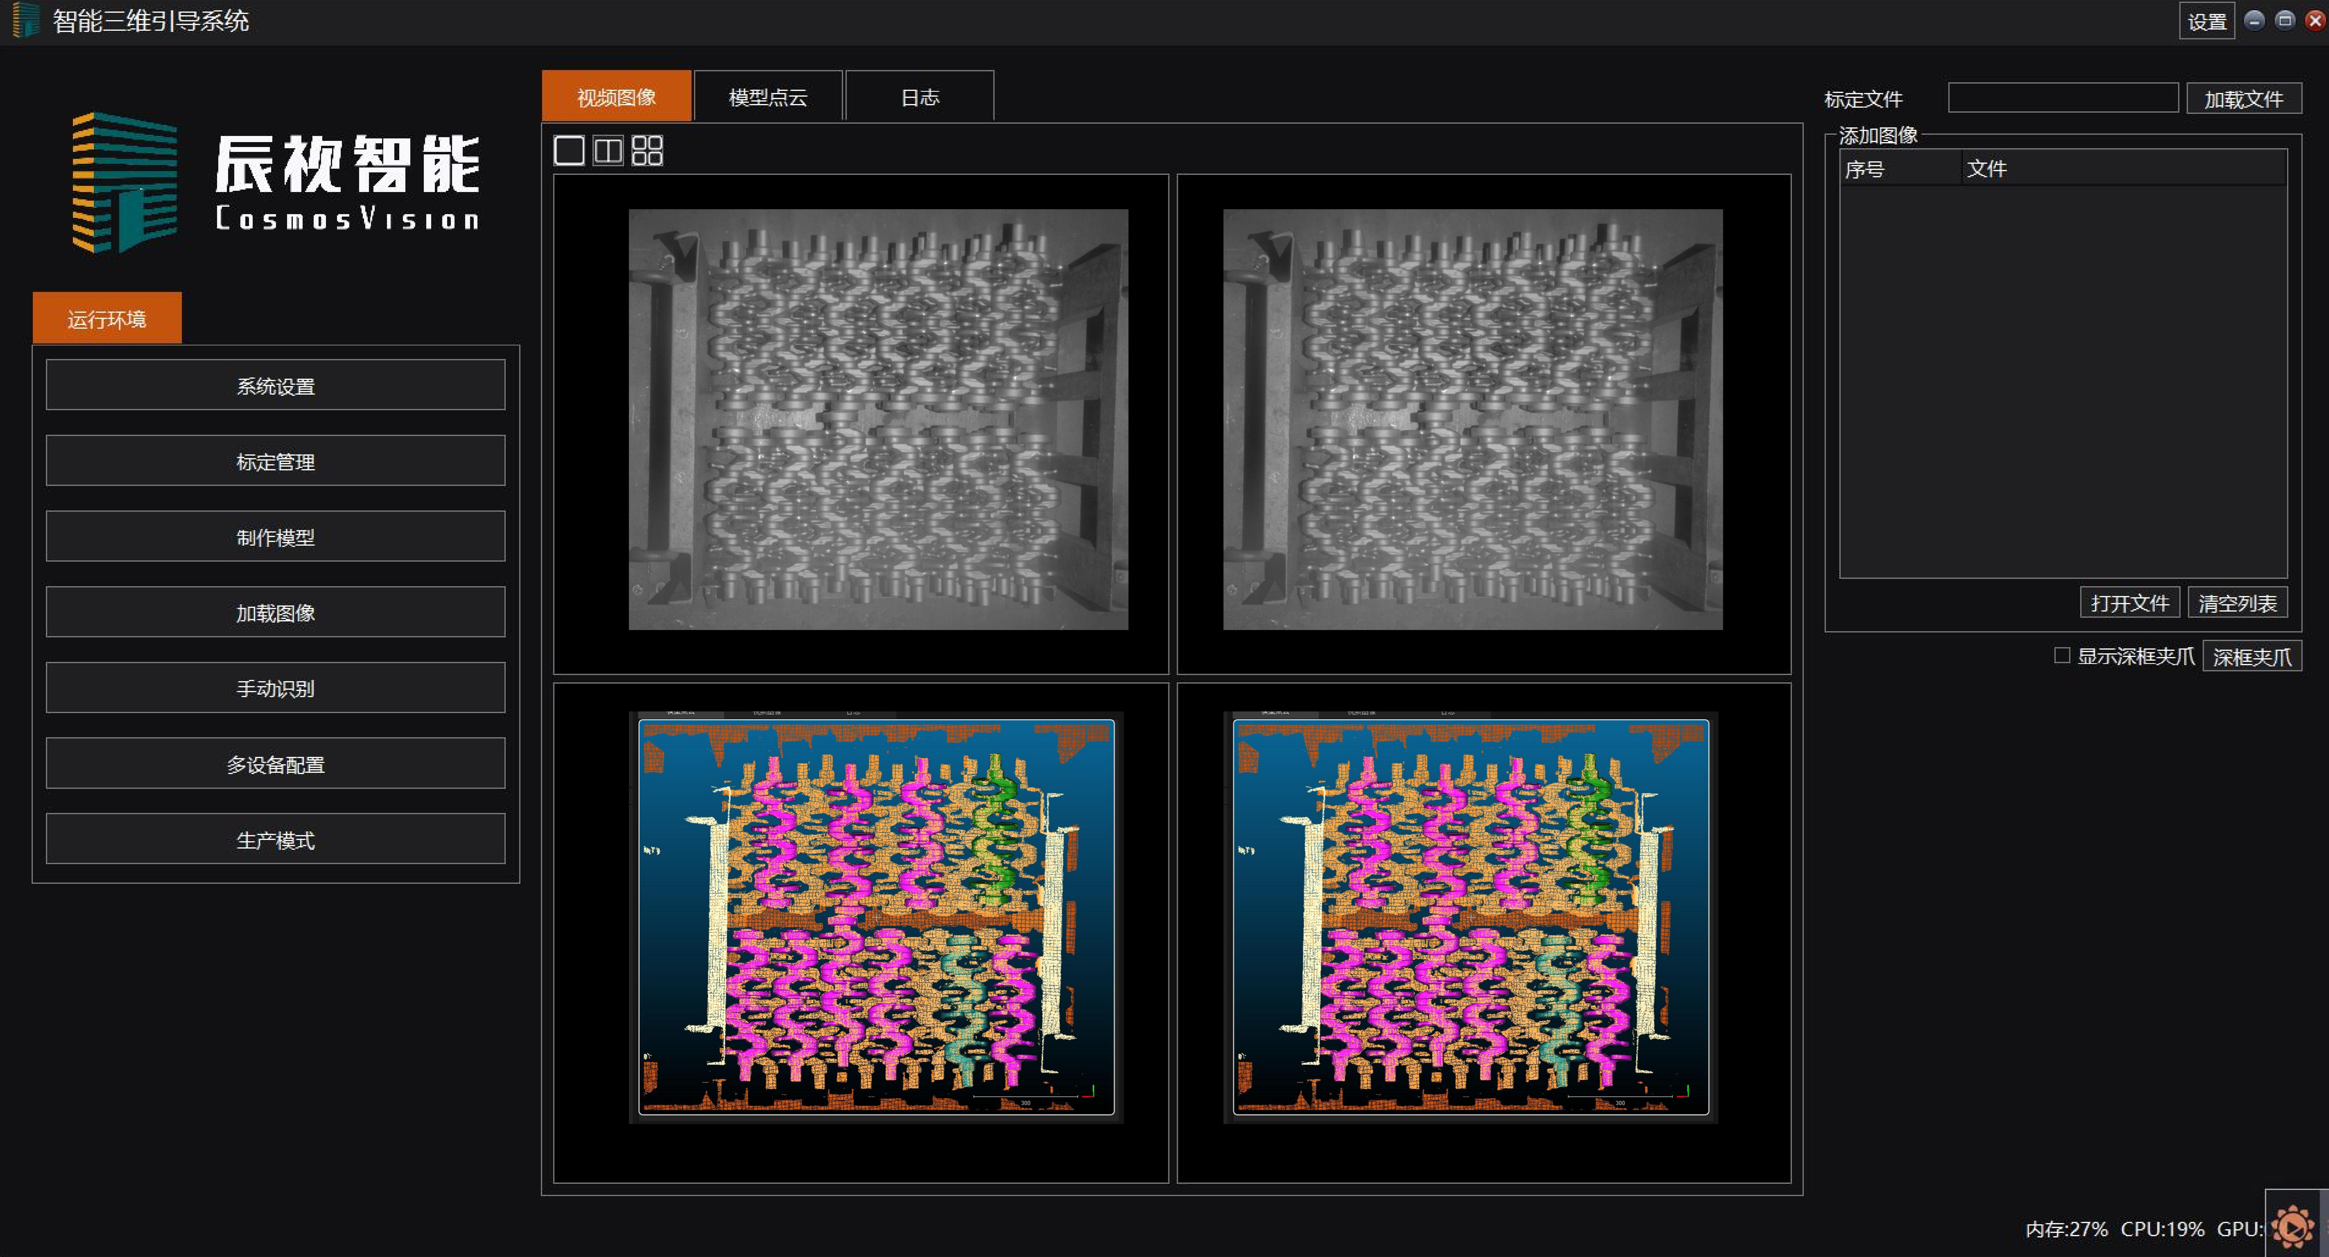The height and width of the screenshot is (1257, 2329).
Task: Click the 清空列表 button
Action: tap(2238, 603)
